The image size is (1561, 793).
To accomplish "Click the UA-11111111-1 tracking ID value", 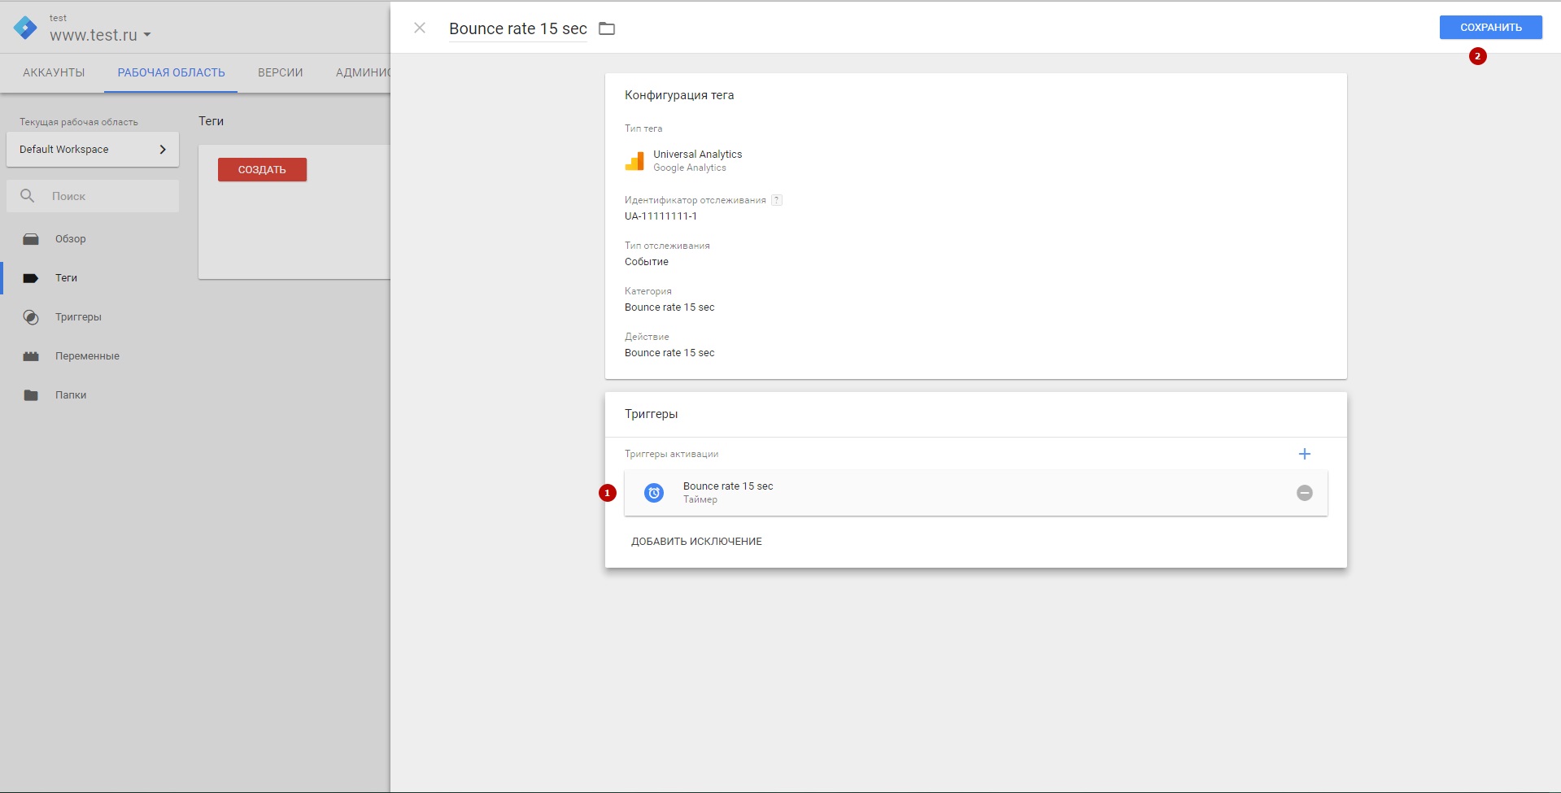I will (661, 216).
